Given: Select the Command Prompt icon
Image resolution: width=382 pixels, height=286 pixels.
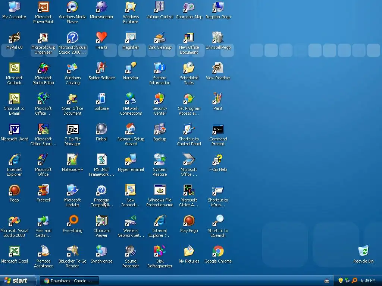Looking at the screenshot, I should [x=218, y=129].
